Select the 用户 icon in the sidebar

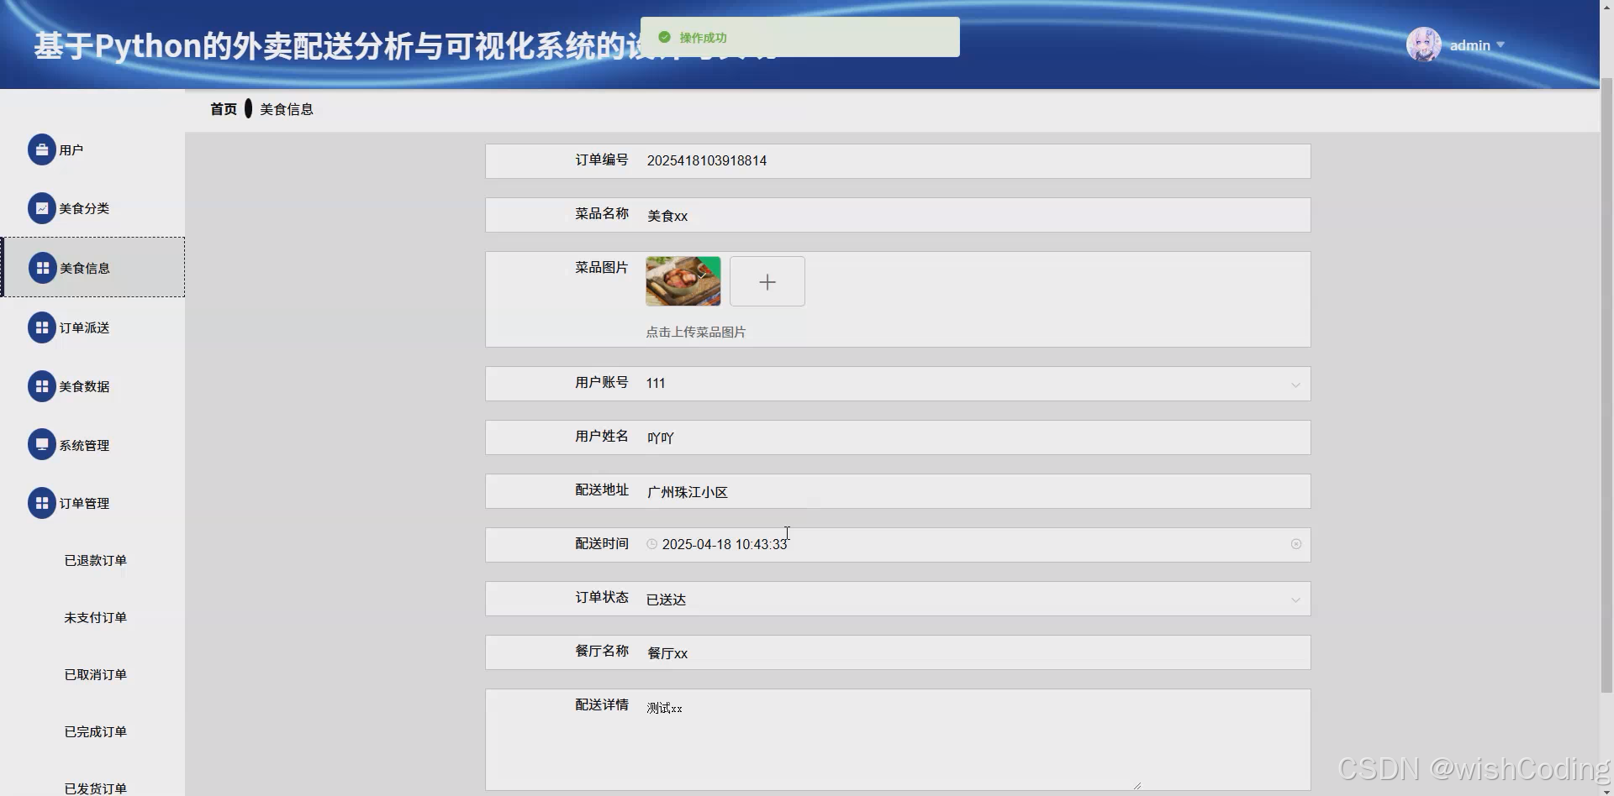point(42,149)
